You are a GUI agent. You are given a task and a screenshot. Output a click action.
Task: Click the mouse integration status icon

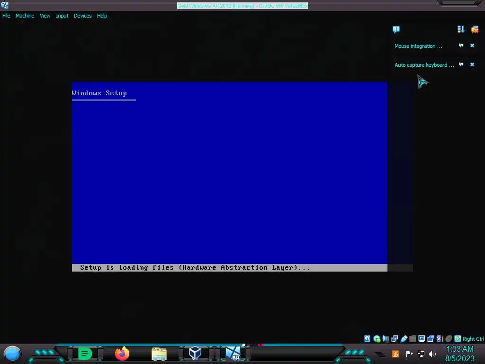(449, 338)
